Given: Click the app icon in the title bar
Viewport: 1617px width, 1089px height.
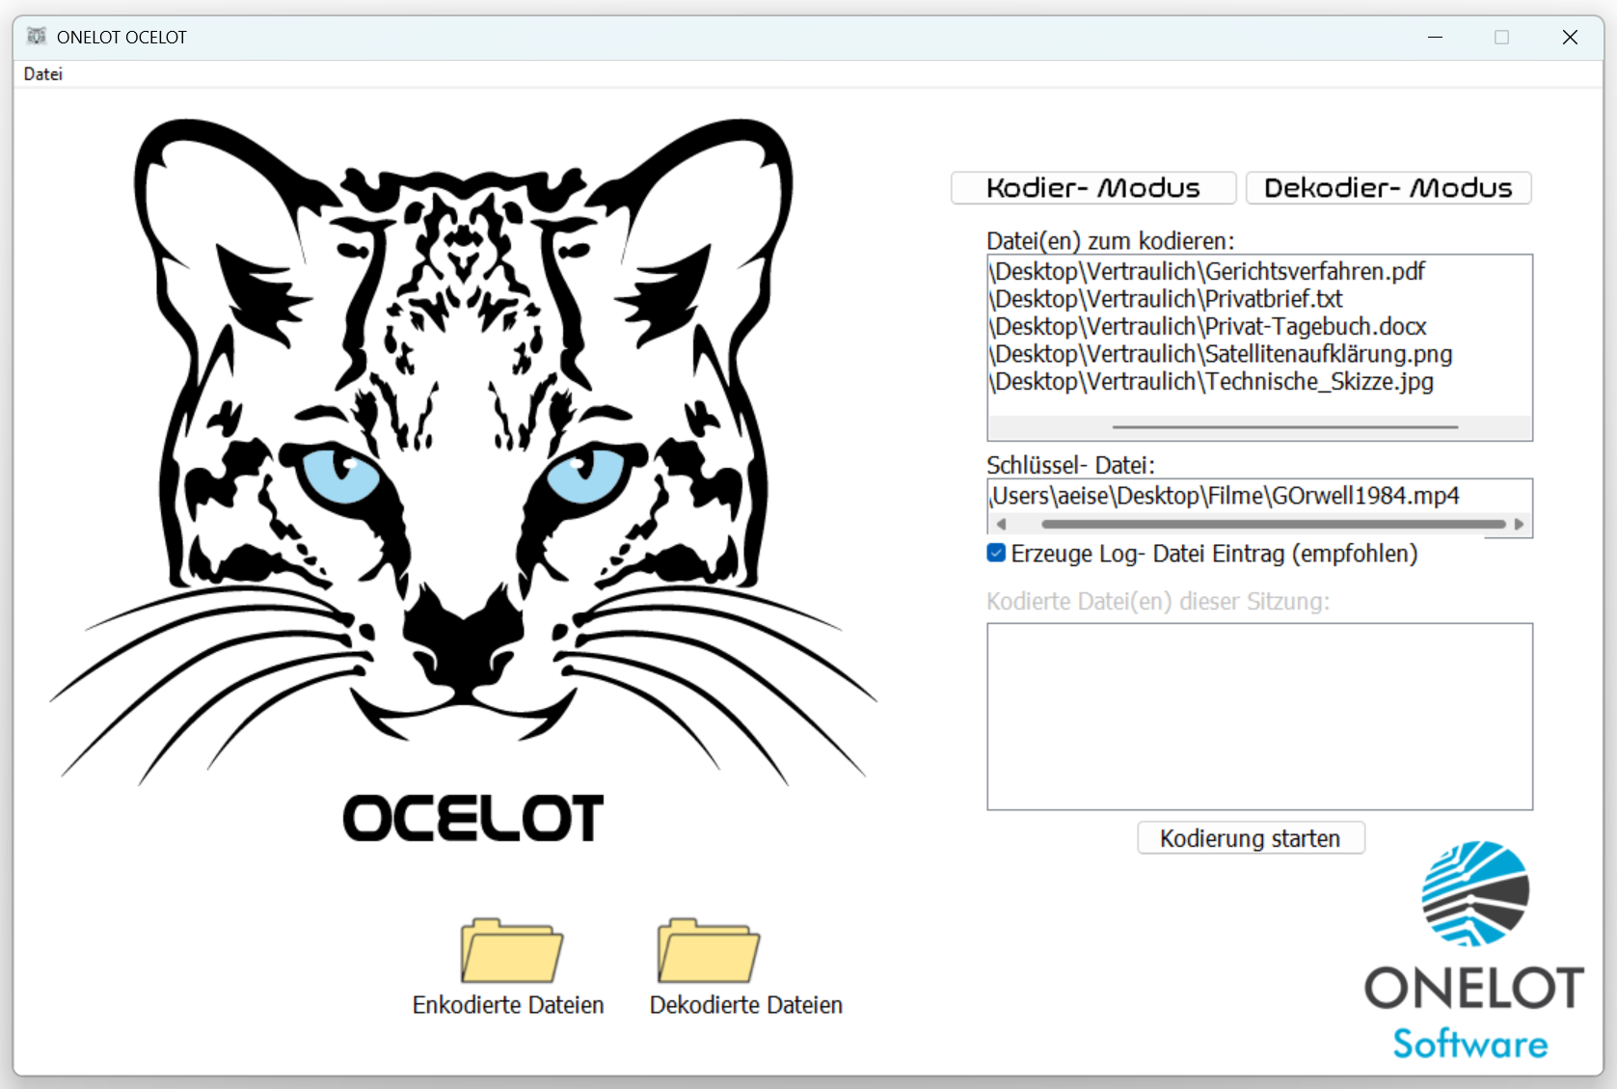Looking at the screenshot, I should (x=36, y=36).
